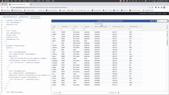Switch to the gridOptions.ts tab

point(24,17)
